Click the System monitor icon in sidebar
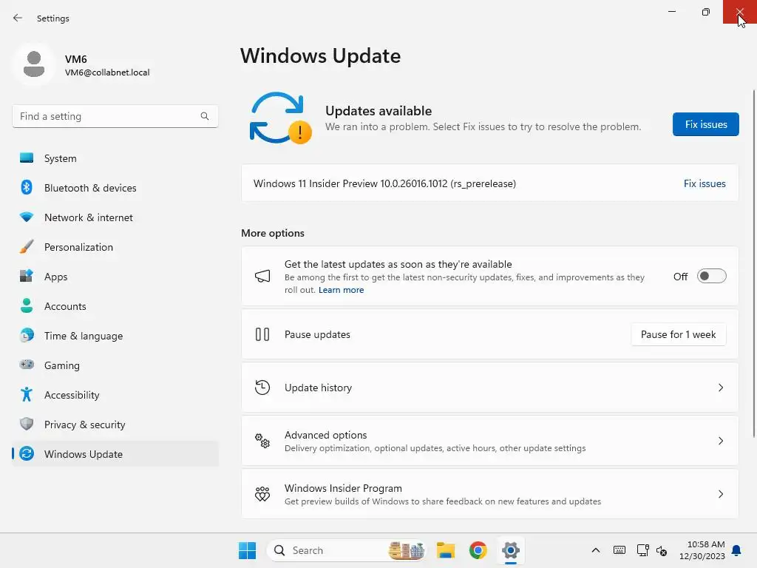 pos(27,158)
